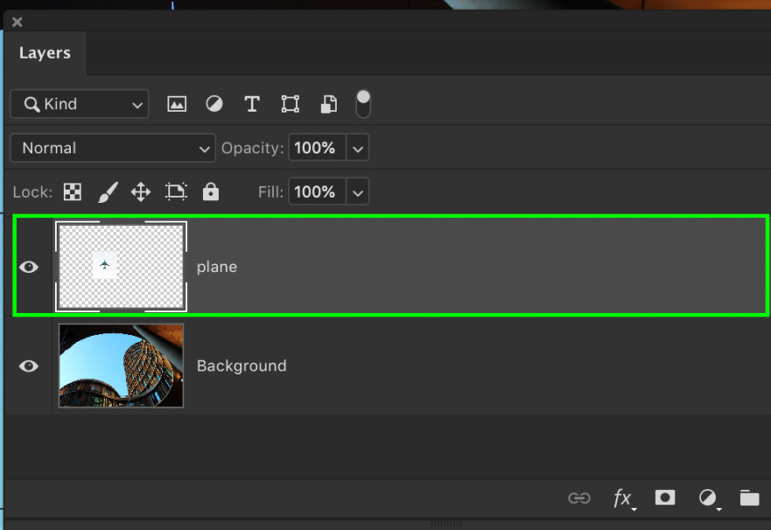This screenshot has height=530, width=771.
Task: Filter for shape layers
Action: click(x=289, y=104)
